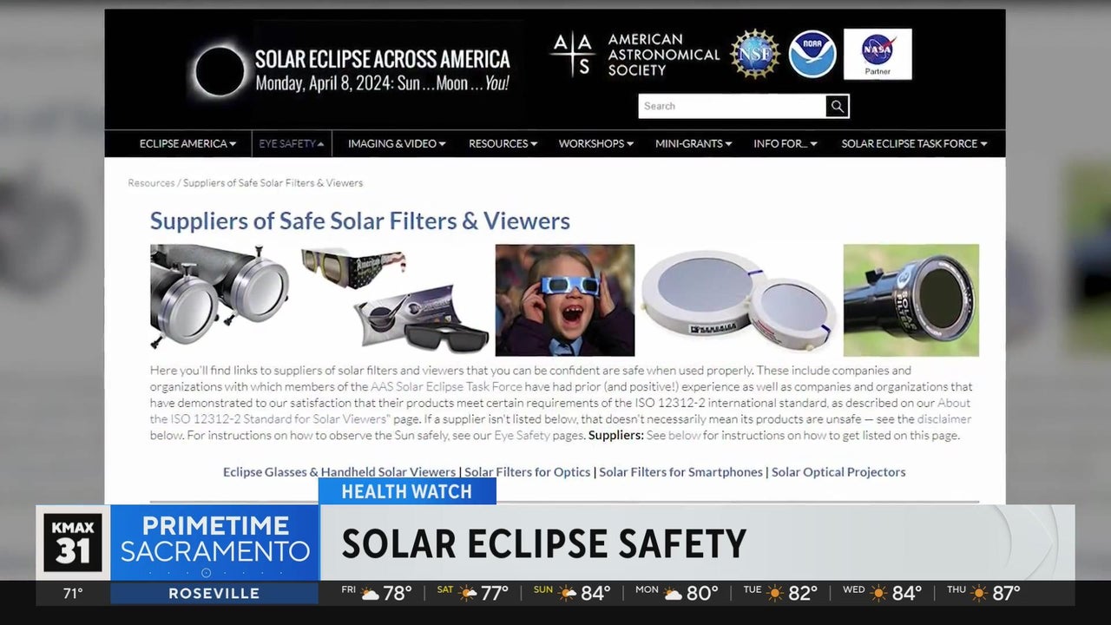Click the NSF logo
This screenshot has width=1111, height=625.
[754, 54]
